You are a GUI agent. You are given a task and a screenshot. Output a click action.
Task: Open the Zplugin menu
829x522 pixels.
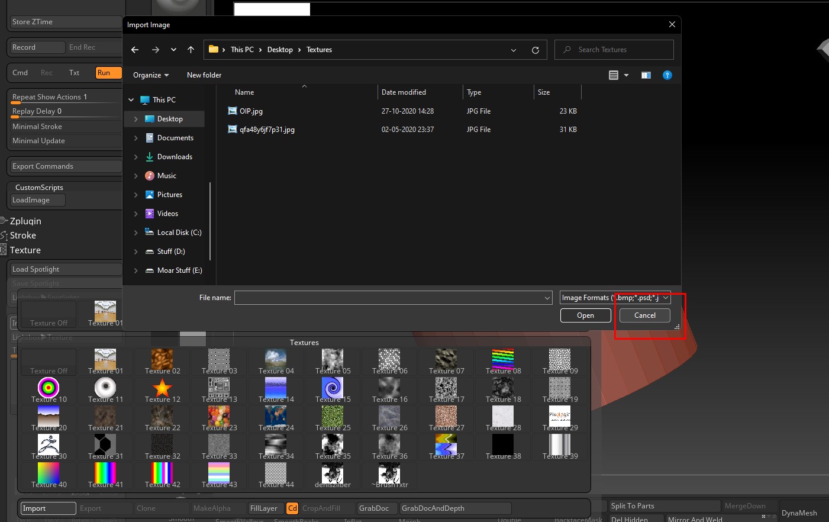coord(25,221)
